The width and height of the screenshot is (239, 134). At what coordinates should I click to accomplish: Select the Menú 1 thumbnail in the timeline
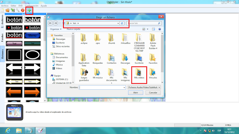(x=15, y=112)
